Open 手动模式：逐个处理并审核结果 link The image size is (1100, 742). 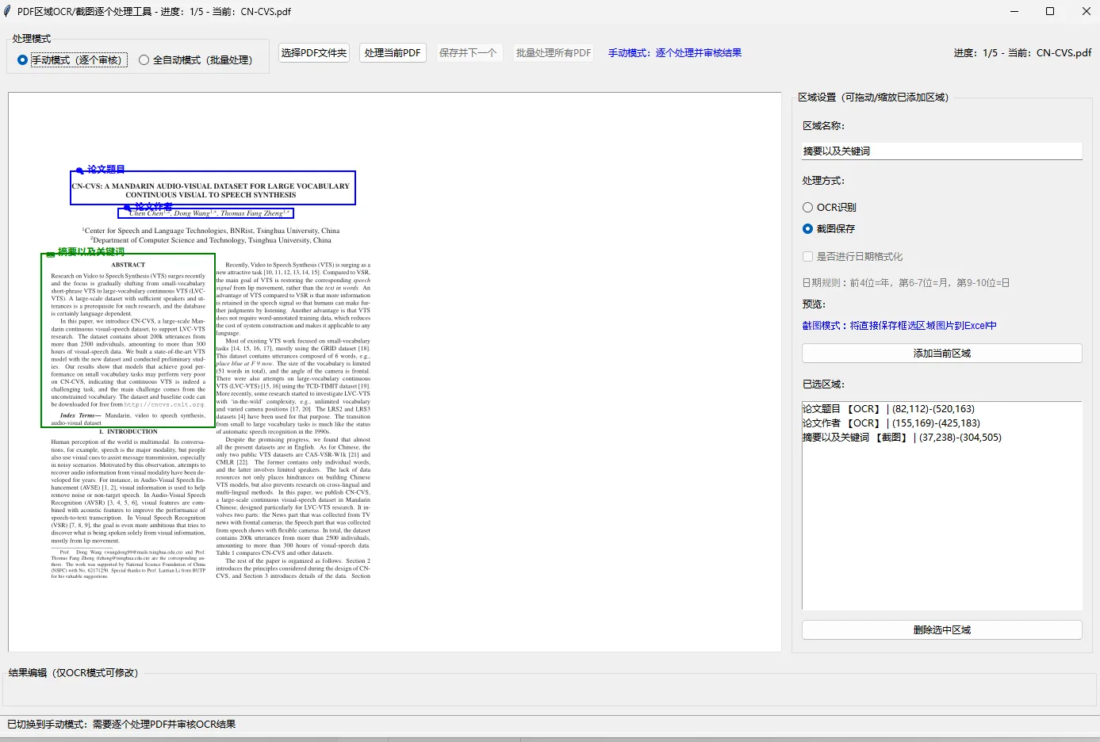click(673, 52)
